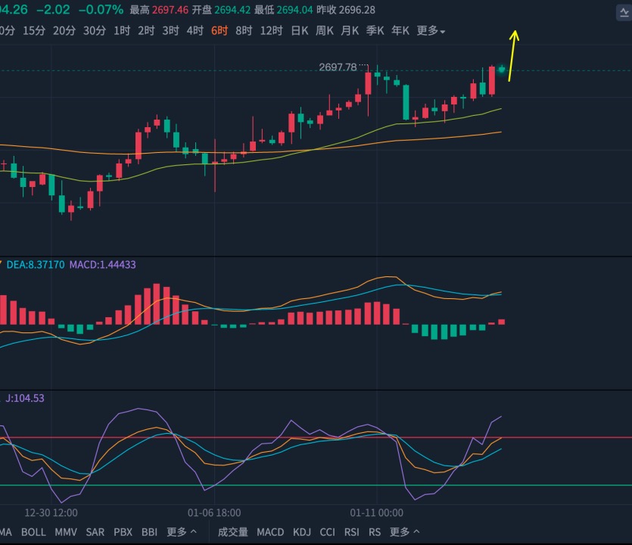Click the 01-11 00:00 time axis label
Viewport: 632px width, 545px height.
[376, 512]
